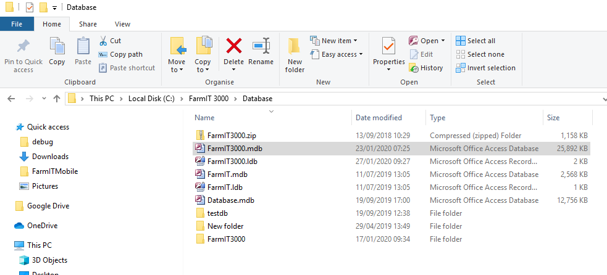Screen dimensions: 607x275
Task: Click the Copy ribbon icon
Action: 57,47
